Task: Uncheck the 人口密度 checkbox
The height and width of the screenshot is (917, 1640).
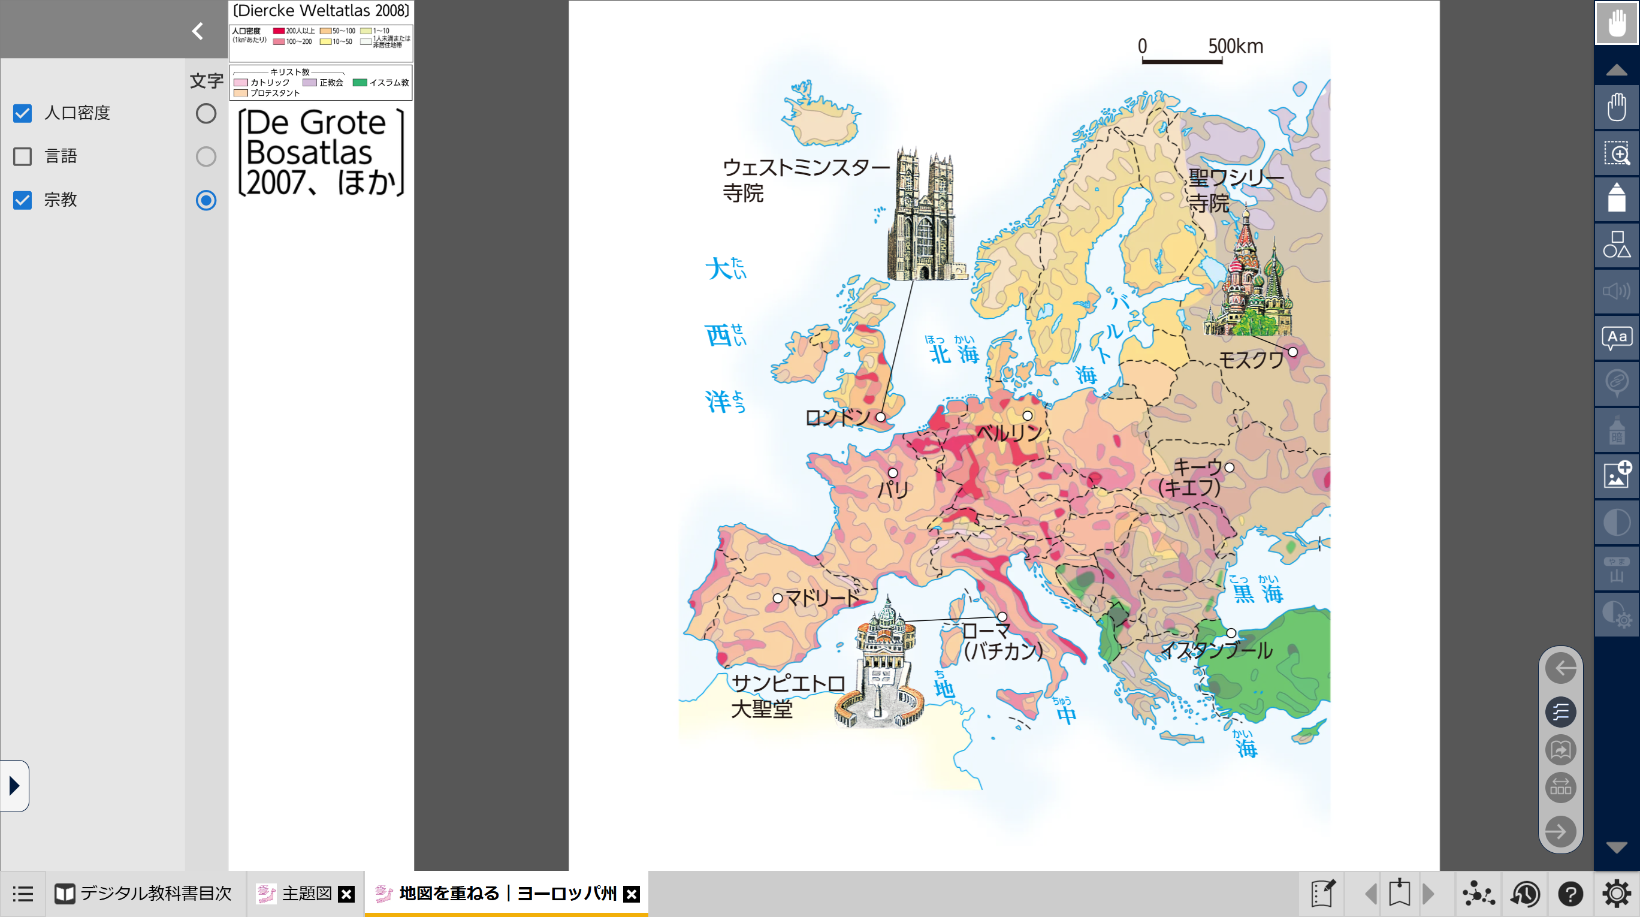Action: (x=22, y=113)
